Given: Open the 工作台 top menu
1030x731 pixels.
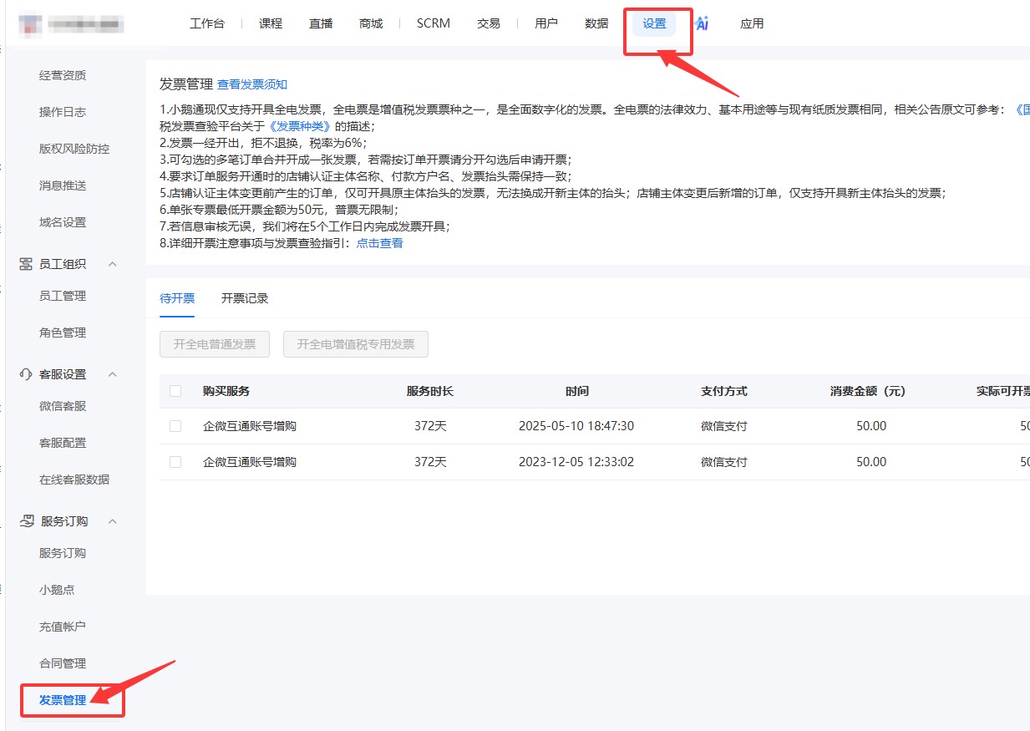Looking at the screenshot, I should coord(207,23).
